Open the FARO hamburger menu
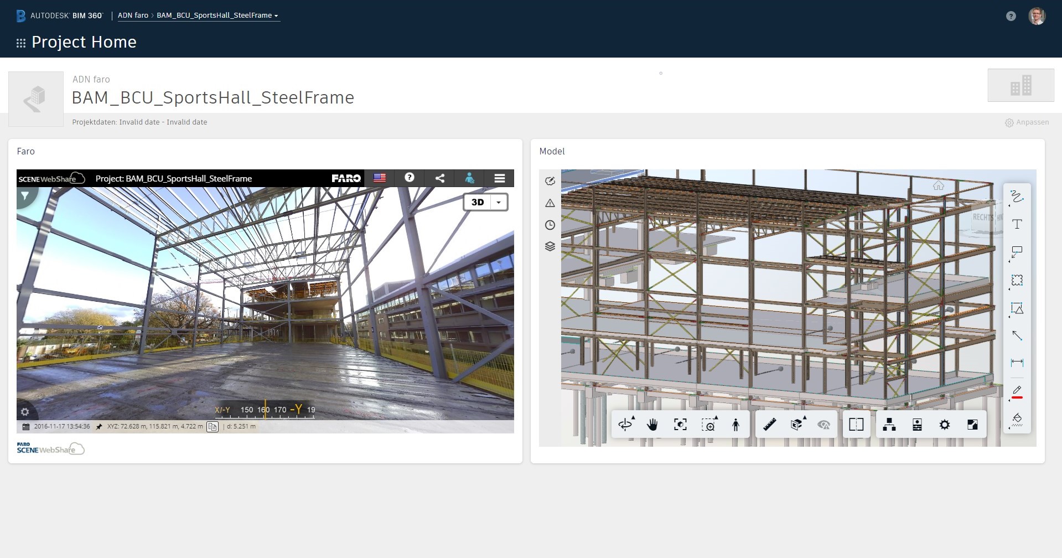The image size is (1062, 558). coord(500,178)
